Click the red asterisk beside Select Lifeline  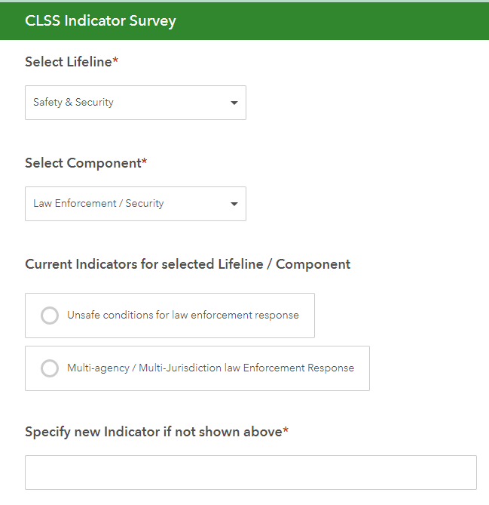(115, 60)
